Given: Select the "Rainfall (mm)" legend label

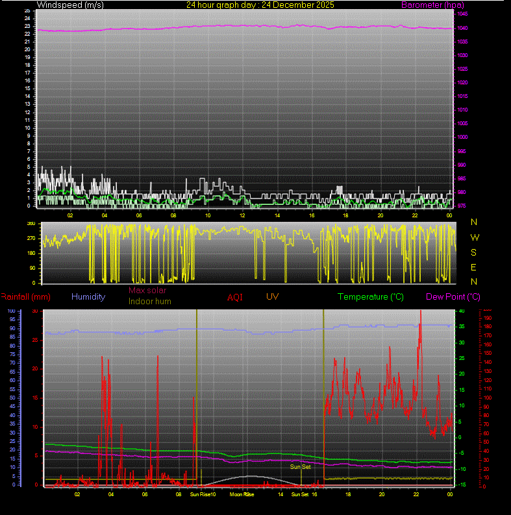Looking at the screenshot, I should (26, 297).
